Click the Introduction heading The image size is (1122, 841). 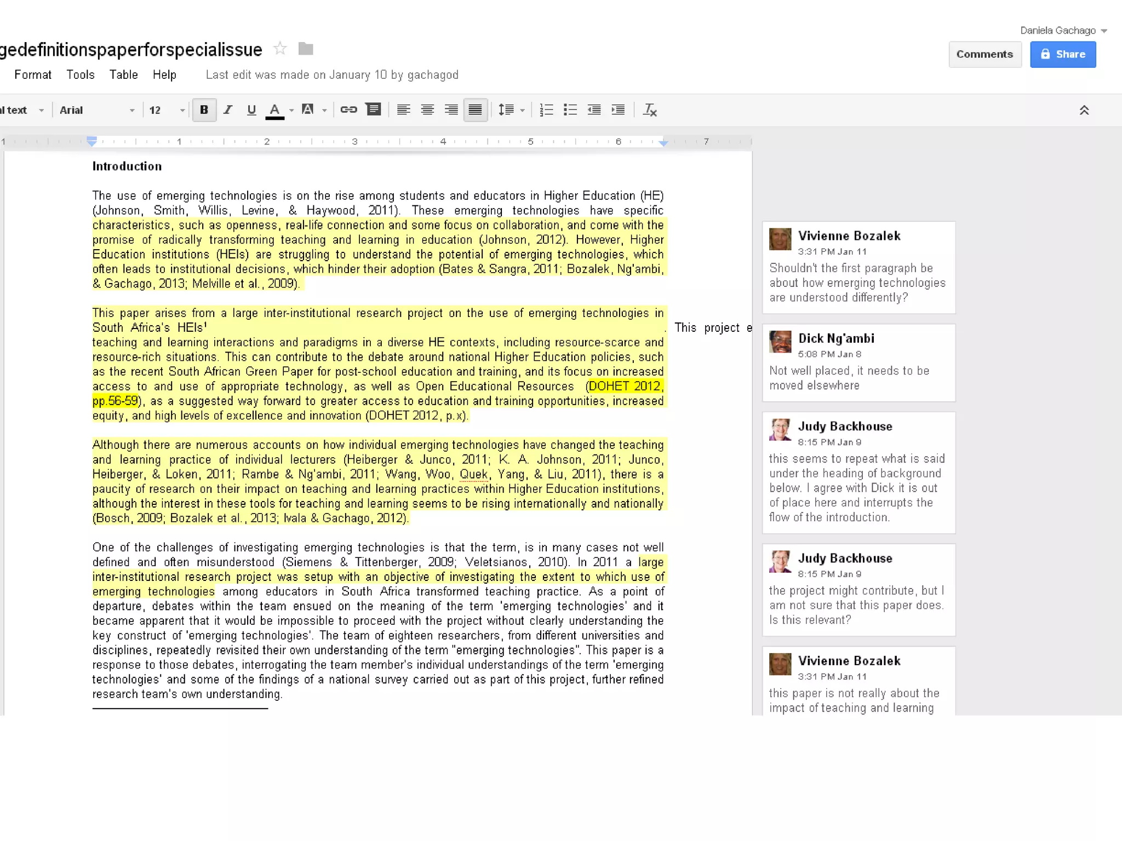click(x=127, y=166)
